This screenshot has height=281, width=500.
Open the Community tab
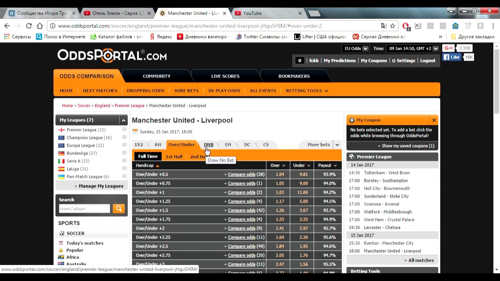pyautogui.click(x=157, y=76)
